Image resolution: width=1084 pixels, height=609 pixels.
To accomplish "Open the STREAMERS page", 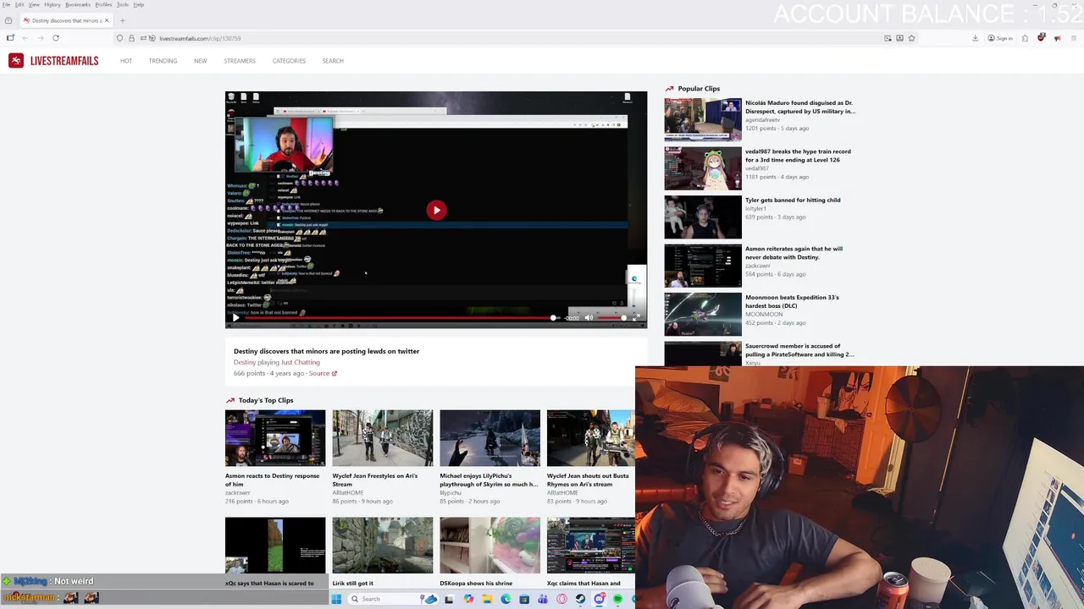I will tap(240, 61).
